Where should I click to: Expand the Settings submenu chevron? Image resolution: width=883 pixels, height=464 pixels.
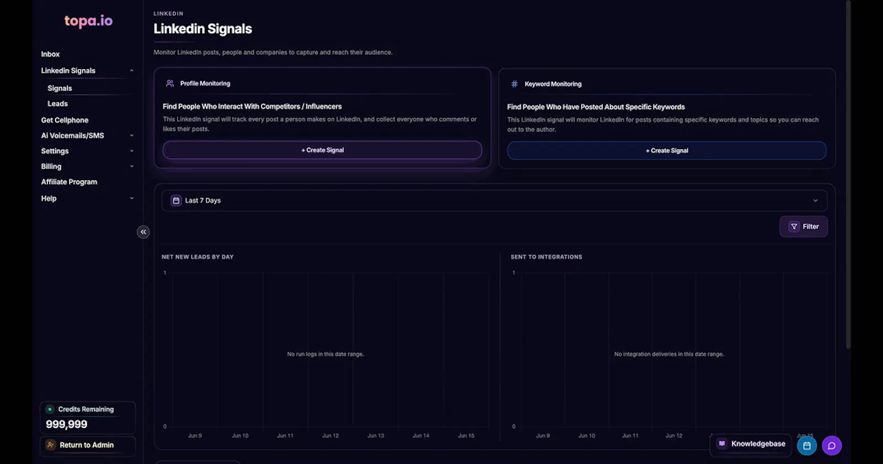point(131,151)
